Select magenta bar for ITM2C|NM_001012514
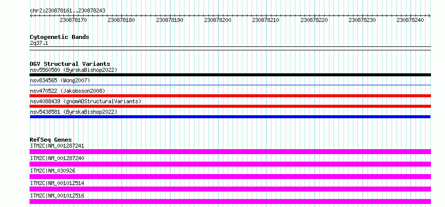Viewport: 445px width, 207px height. [x=230, y=189]
